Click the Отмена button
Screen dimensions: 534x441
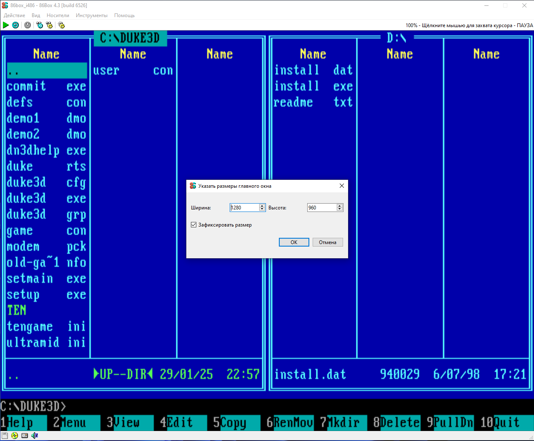328,242
